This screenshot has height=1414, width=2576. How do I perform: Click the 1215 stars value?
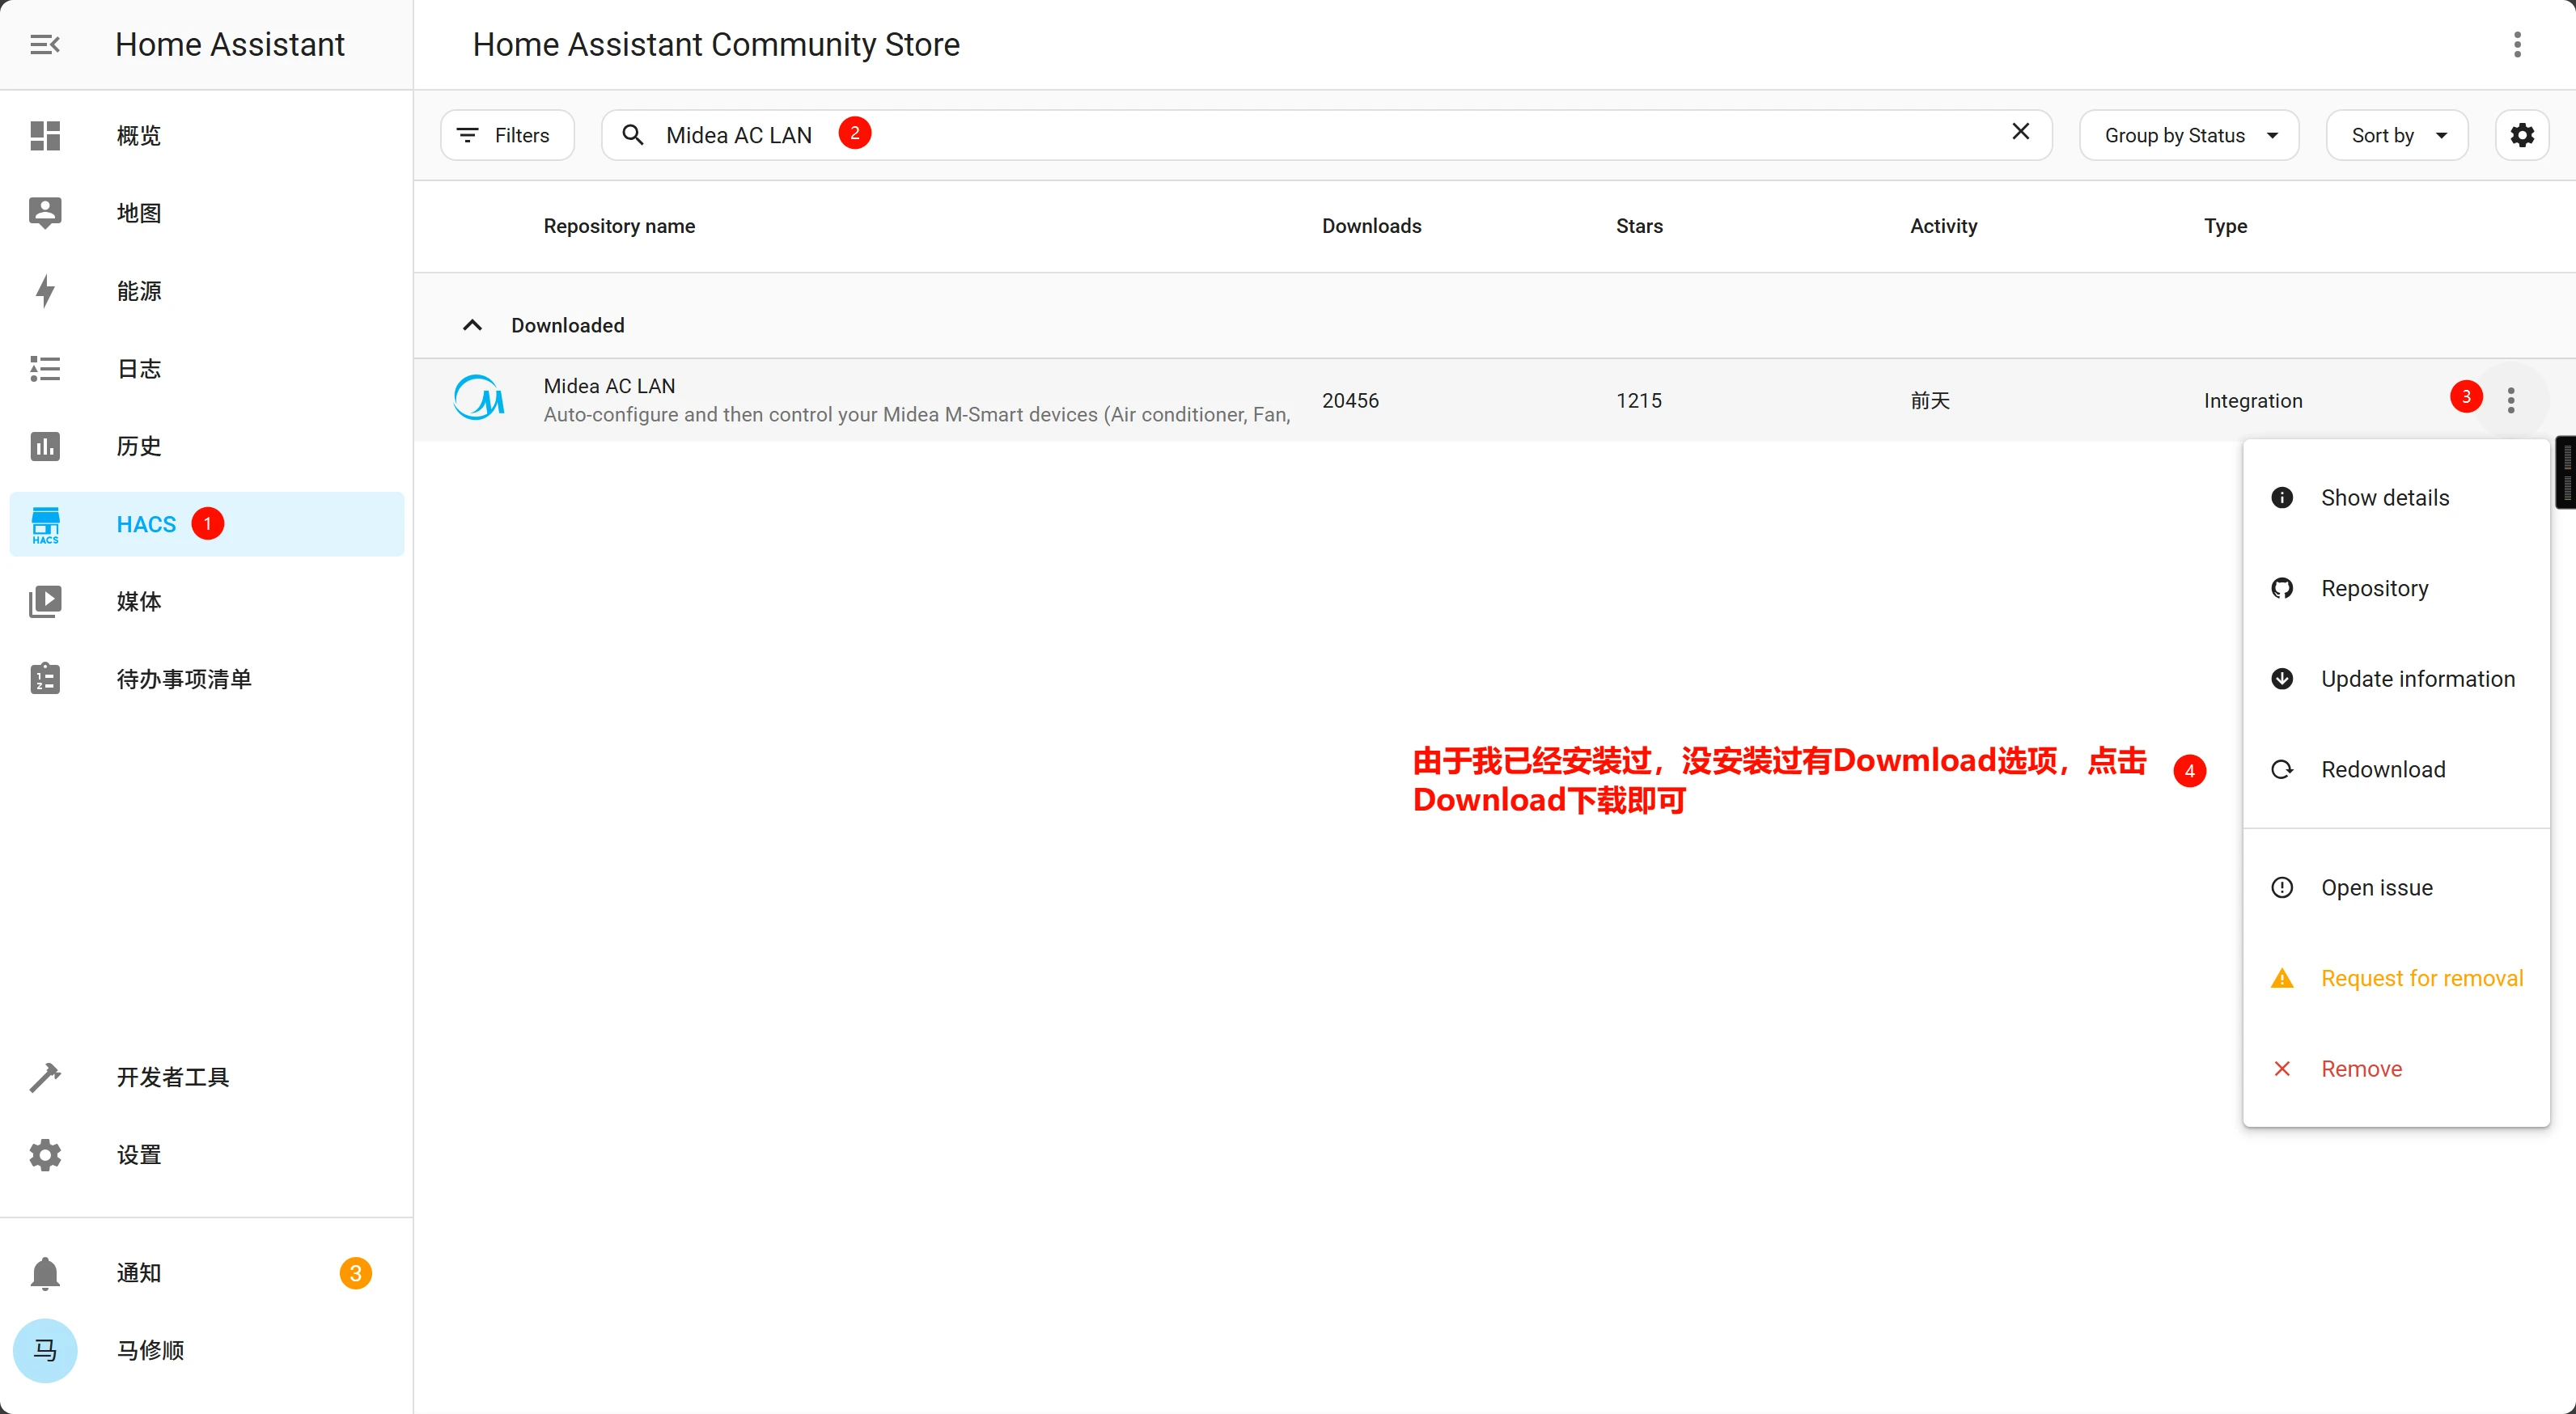click(1639, 400)
